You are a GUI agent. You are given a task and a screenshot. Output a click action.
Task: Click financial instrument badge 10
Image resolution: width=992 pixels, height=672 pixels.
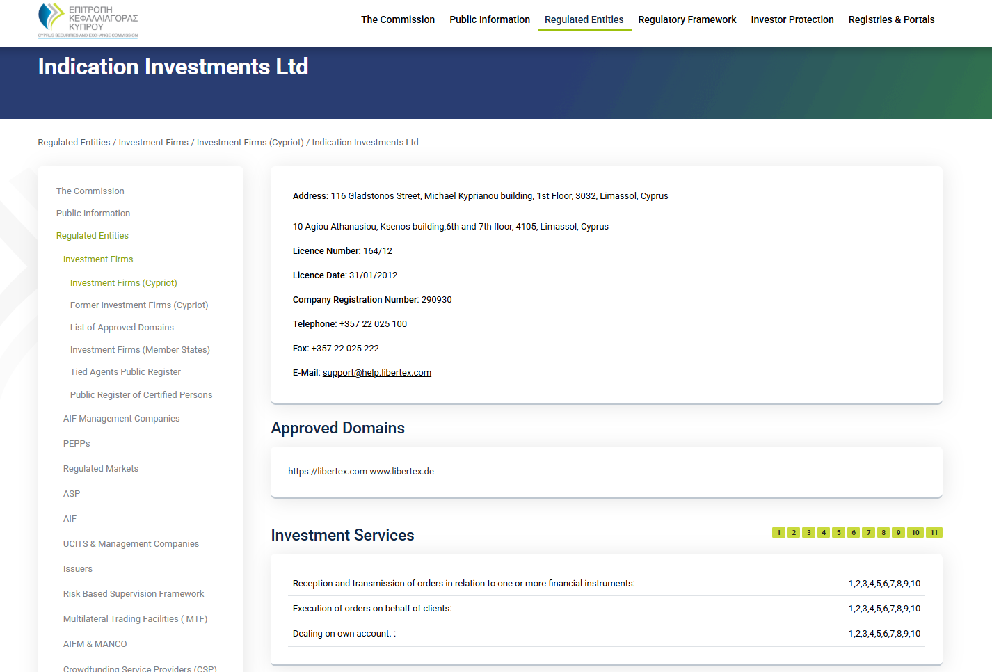pos(915,533)
